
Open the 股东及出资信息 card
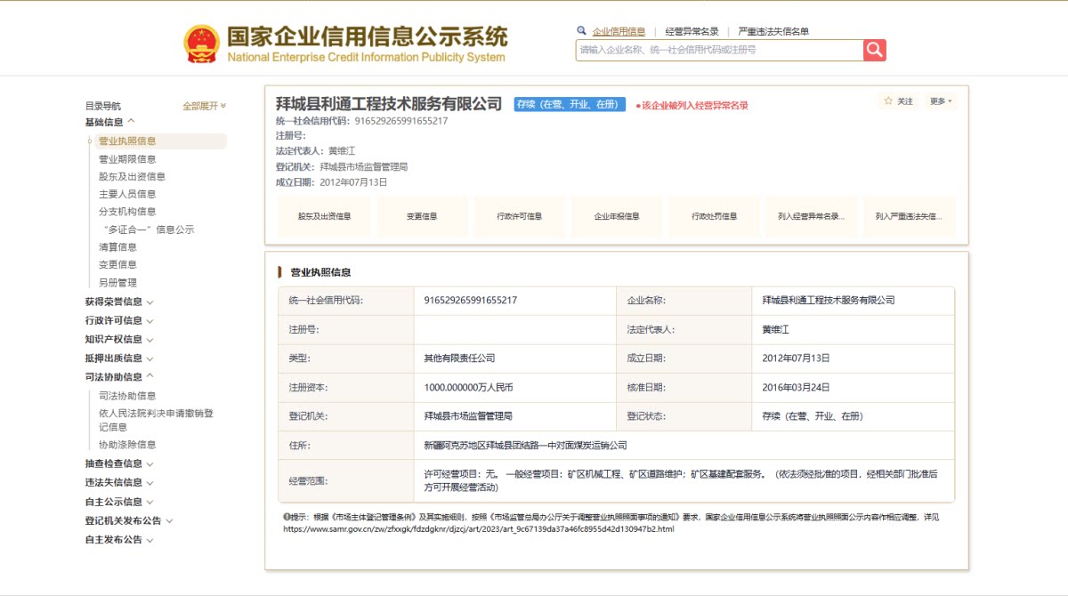[x=324, y=216]
